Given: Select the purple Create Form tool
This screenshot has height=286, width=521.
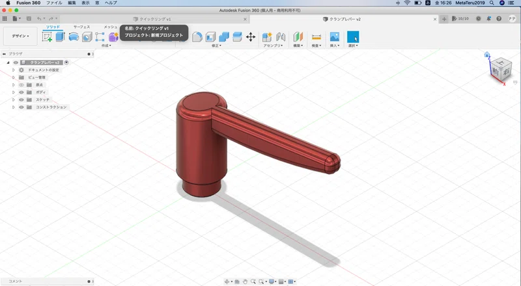Looking at the screenshot, I should click(x=113, y=37).
